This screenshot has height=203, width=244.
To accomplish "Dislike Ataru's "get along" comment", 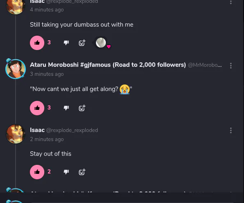I will pos(66,108).
